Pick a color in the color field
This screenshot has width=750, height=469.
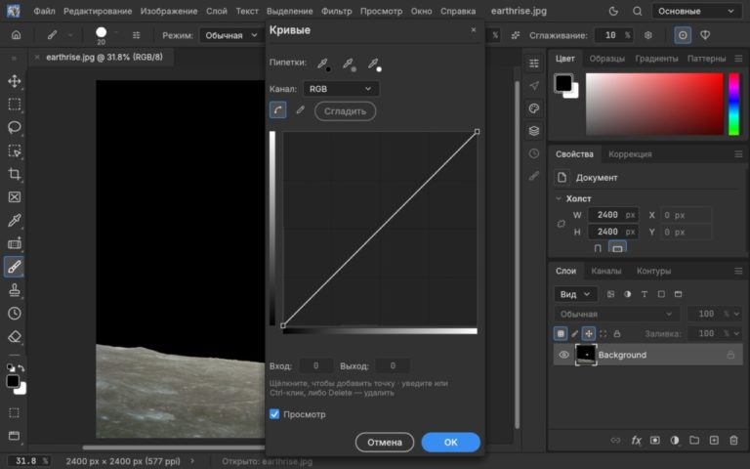(654, 104)
